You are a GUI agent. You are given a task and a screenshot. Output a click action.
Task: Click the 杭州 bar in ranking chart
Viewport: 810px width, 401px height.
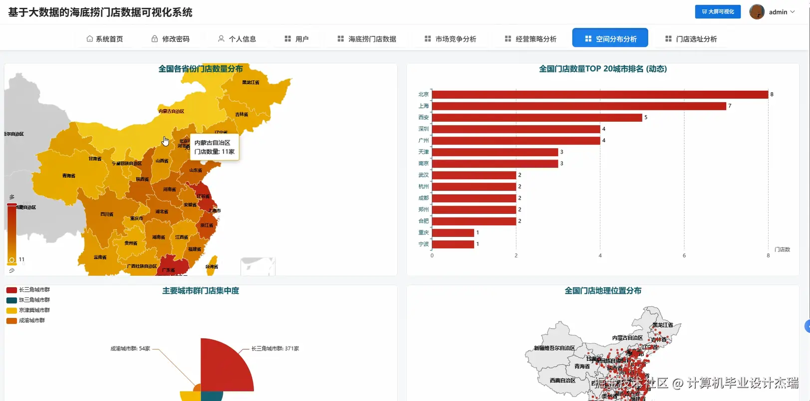pyautogui.click(x=474, y=187)
